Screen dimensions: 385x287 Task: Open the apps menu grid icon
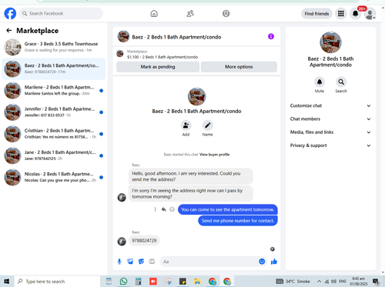coord(341,13)
